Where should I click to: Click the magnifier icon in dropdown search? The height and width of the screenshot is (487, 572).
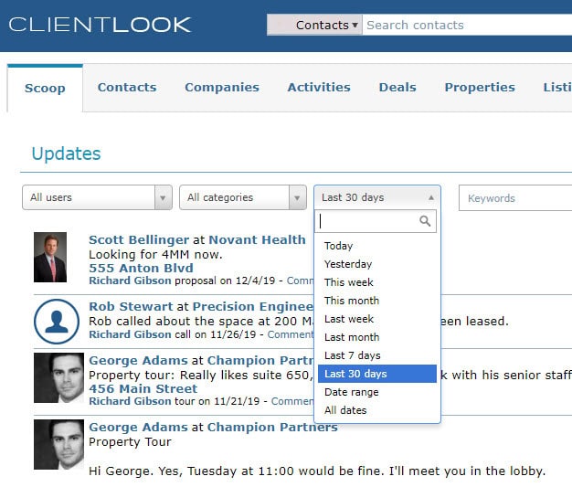(425, 221)
